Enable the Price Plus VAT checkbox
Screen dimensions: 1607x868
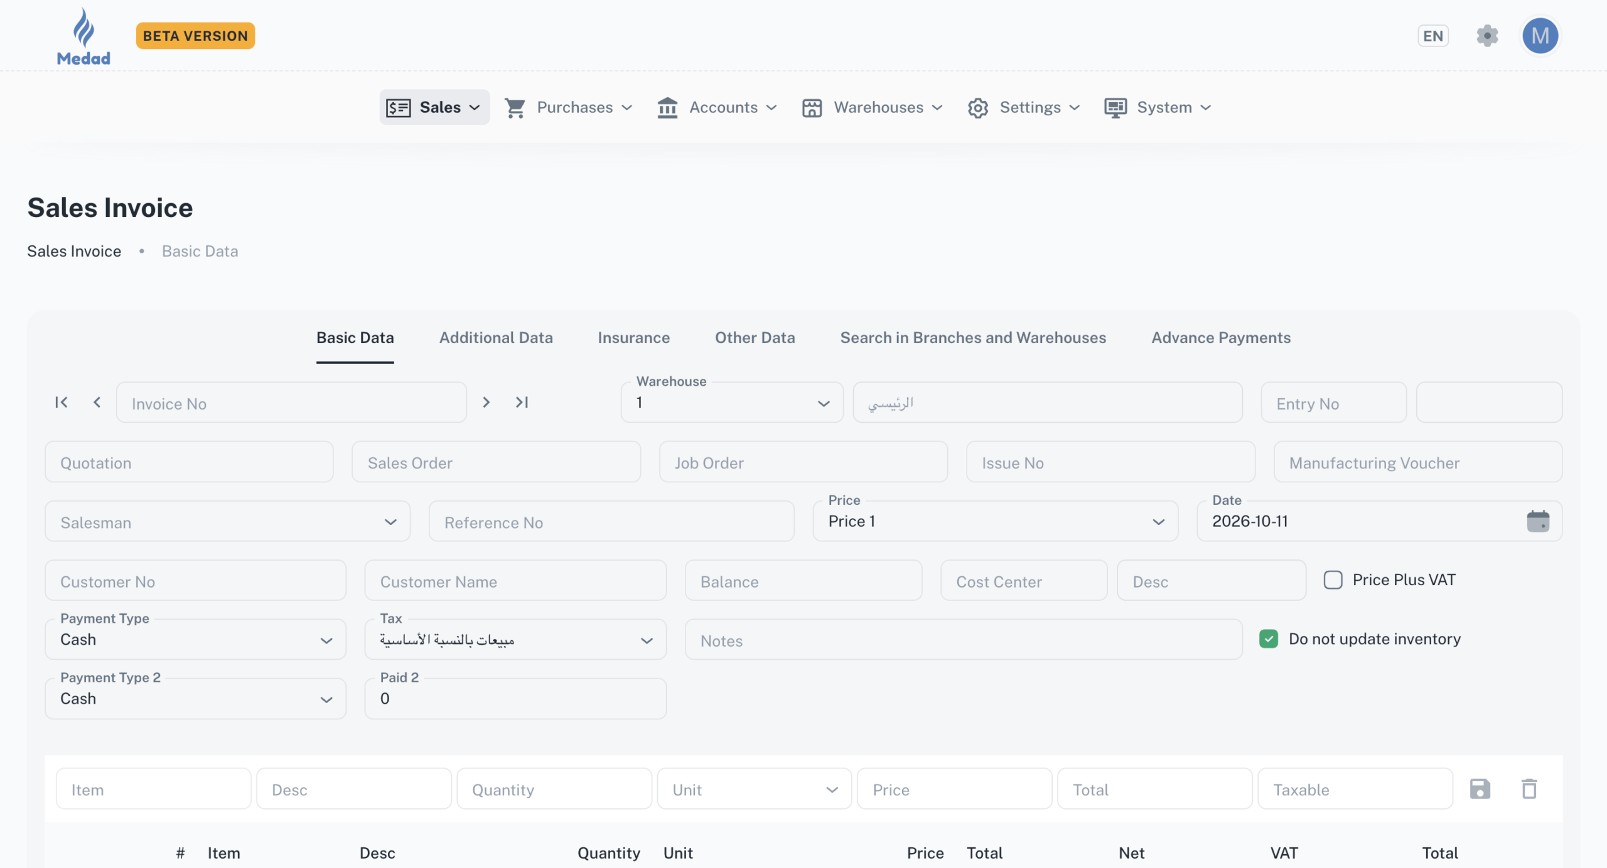(x=1333, y=580)
